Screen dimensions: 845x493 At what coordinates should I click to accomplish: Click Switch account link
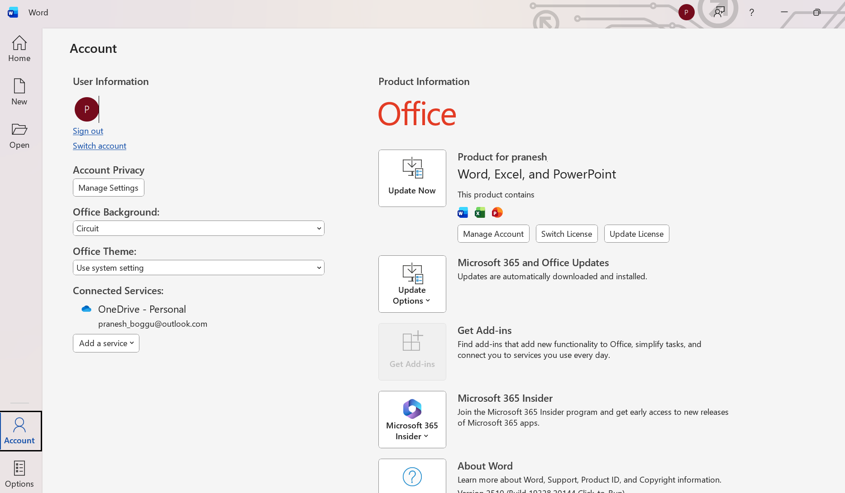[100, 146]
